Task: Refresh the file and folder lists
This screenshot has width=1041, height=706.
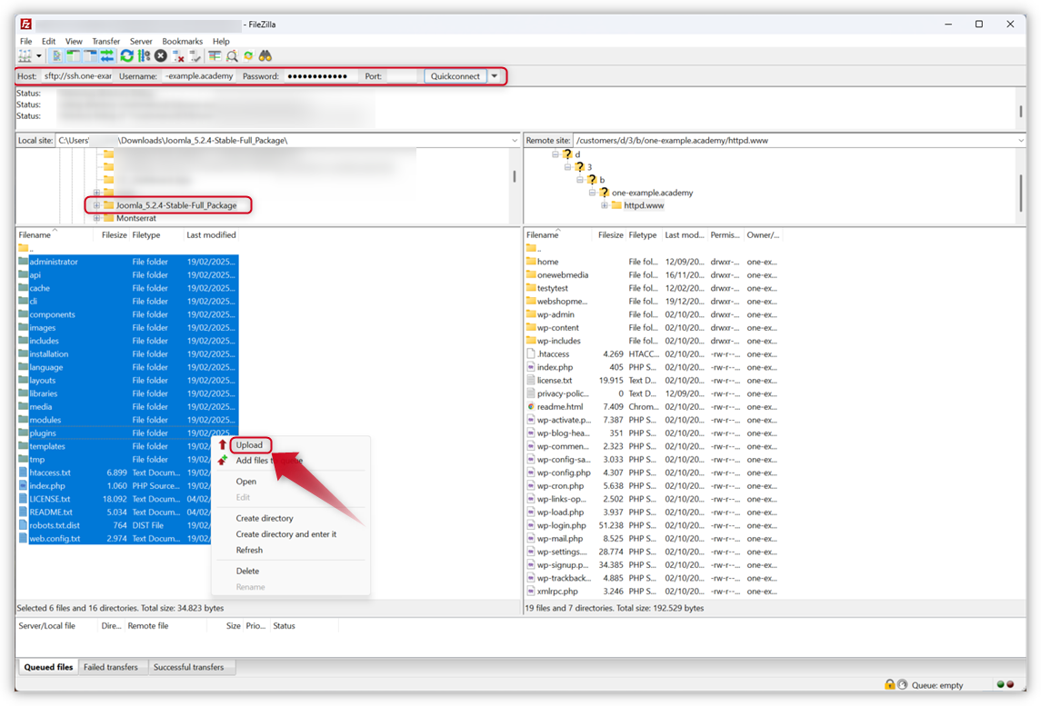Action: [x=126, y=55]
